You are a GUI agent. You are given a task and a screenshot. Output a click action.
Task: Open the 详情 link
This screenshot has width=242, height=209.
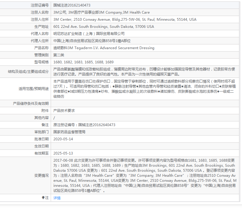point(57,198)
